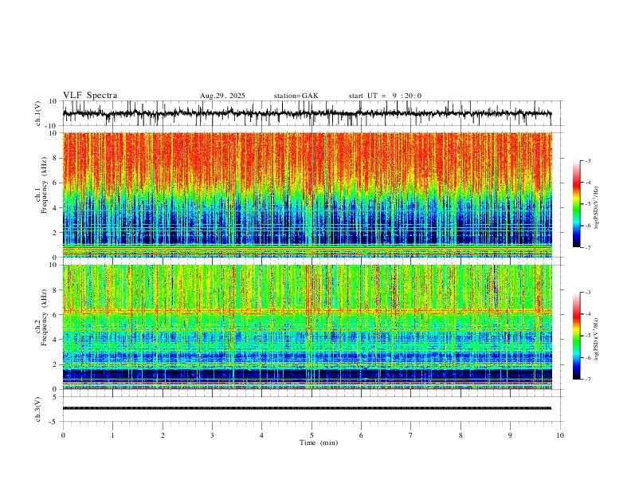The width and height of the screenshot is (631, 488).
Task: Click the "ch.1(V)" axis label
Action: click(38, 113)
